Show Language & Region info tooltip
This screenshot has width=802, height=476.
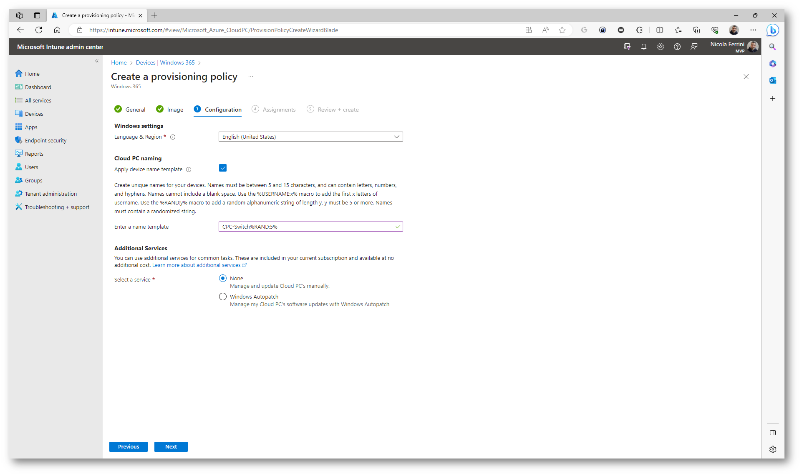pyautogui.click(x=173, y=137)
